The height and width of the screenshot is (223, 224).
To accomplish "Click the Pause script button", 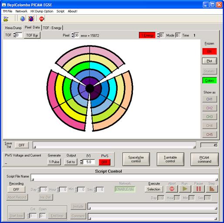I will tap(199, 189).
